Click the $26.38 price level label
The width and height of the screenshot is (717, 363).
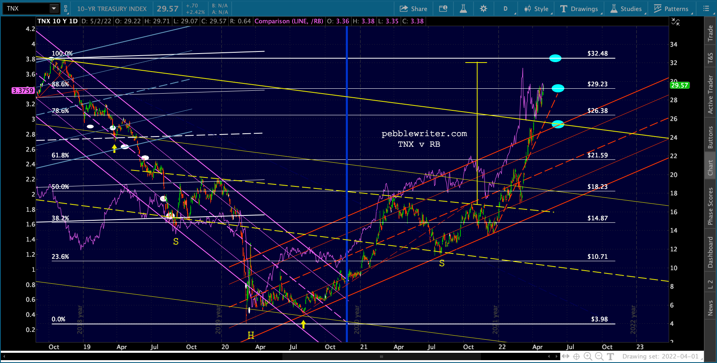(x=597, y=111)
